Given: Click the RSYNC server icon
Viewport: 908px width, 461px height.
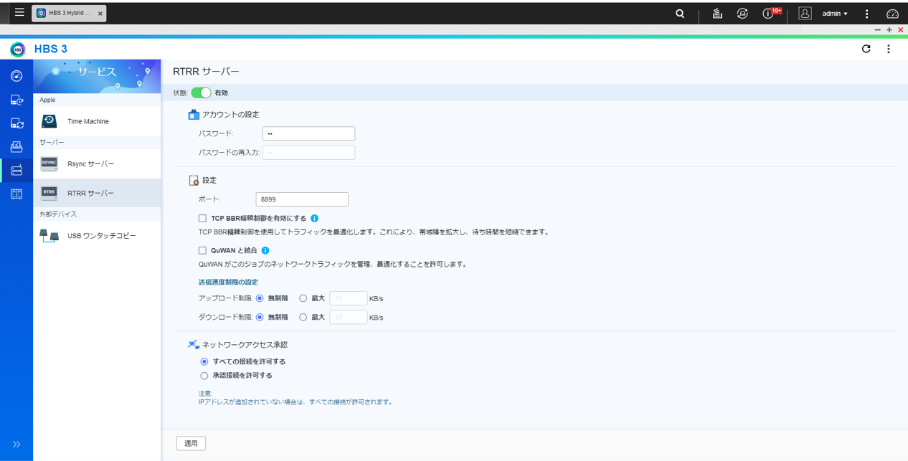Looking at the screenshot, I should point(49,163).
